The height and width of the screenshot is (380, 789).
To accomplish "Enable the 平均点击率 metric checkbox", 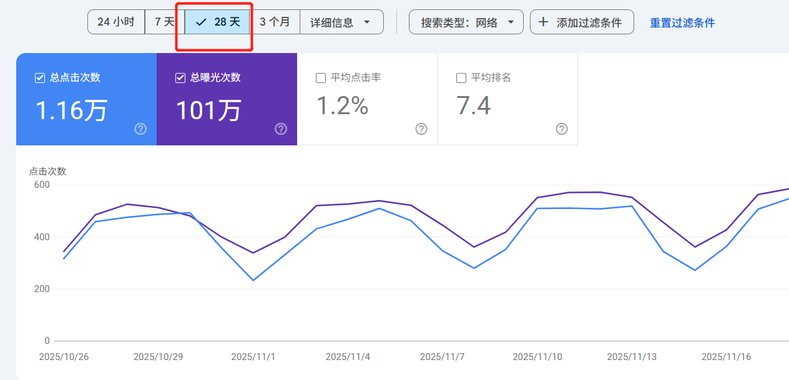I will pyautogui.click(x=321, y=77).
